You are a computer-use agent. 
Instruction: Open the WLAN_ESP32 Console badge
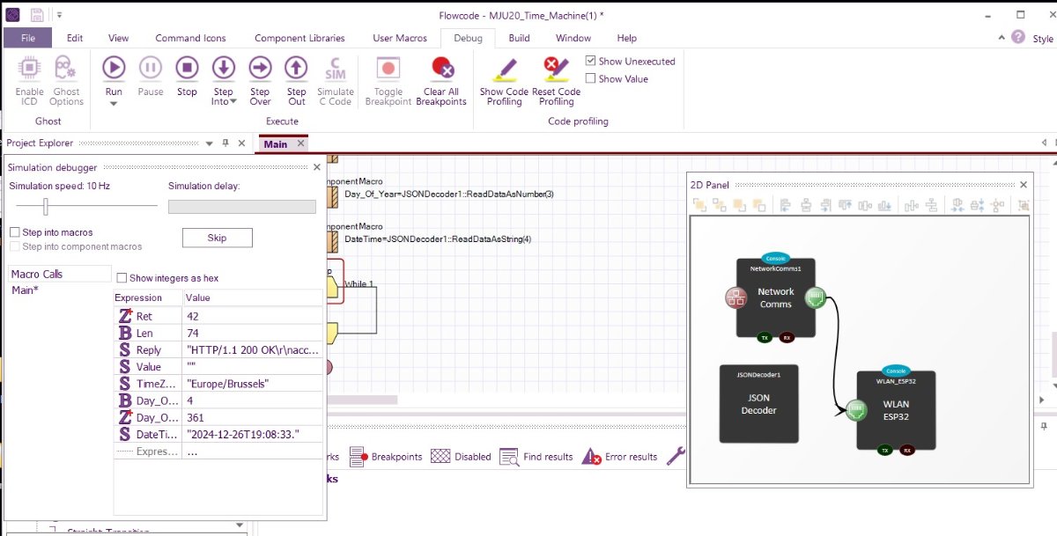point(897,371)
